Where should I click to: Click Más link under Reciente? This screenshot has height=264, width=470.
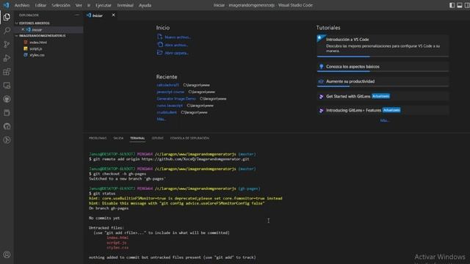(161, 119)
